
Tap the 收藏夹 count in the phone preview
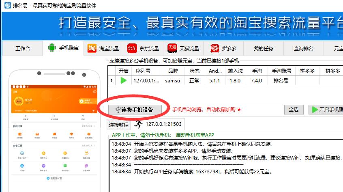click(x=26, y=117)
